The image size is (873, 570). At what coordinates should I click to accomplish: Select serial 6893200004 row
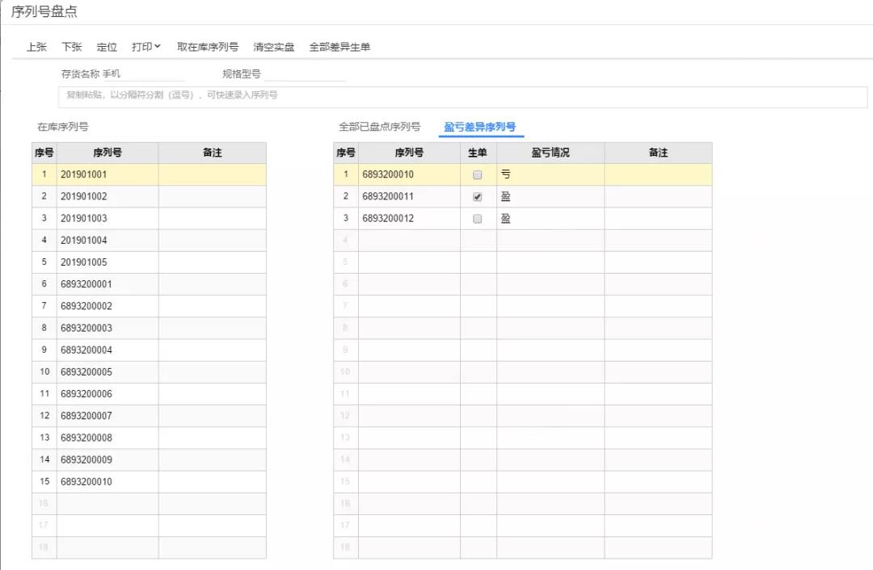[x=150, y=350]
